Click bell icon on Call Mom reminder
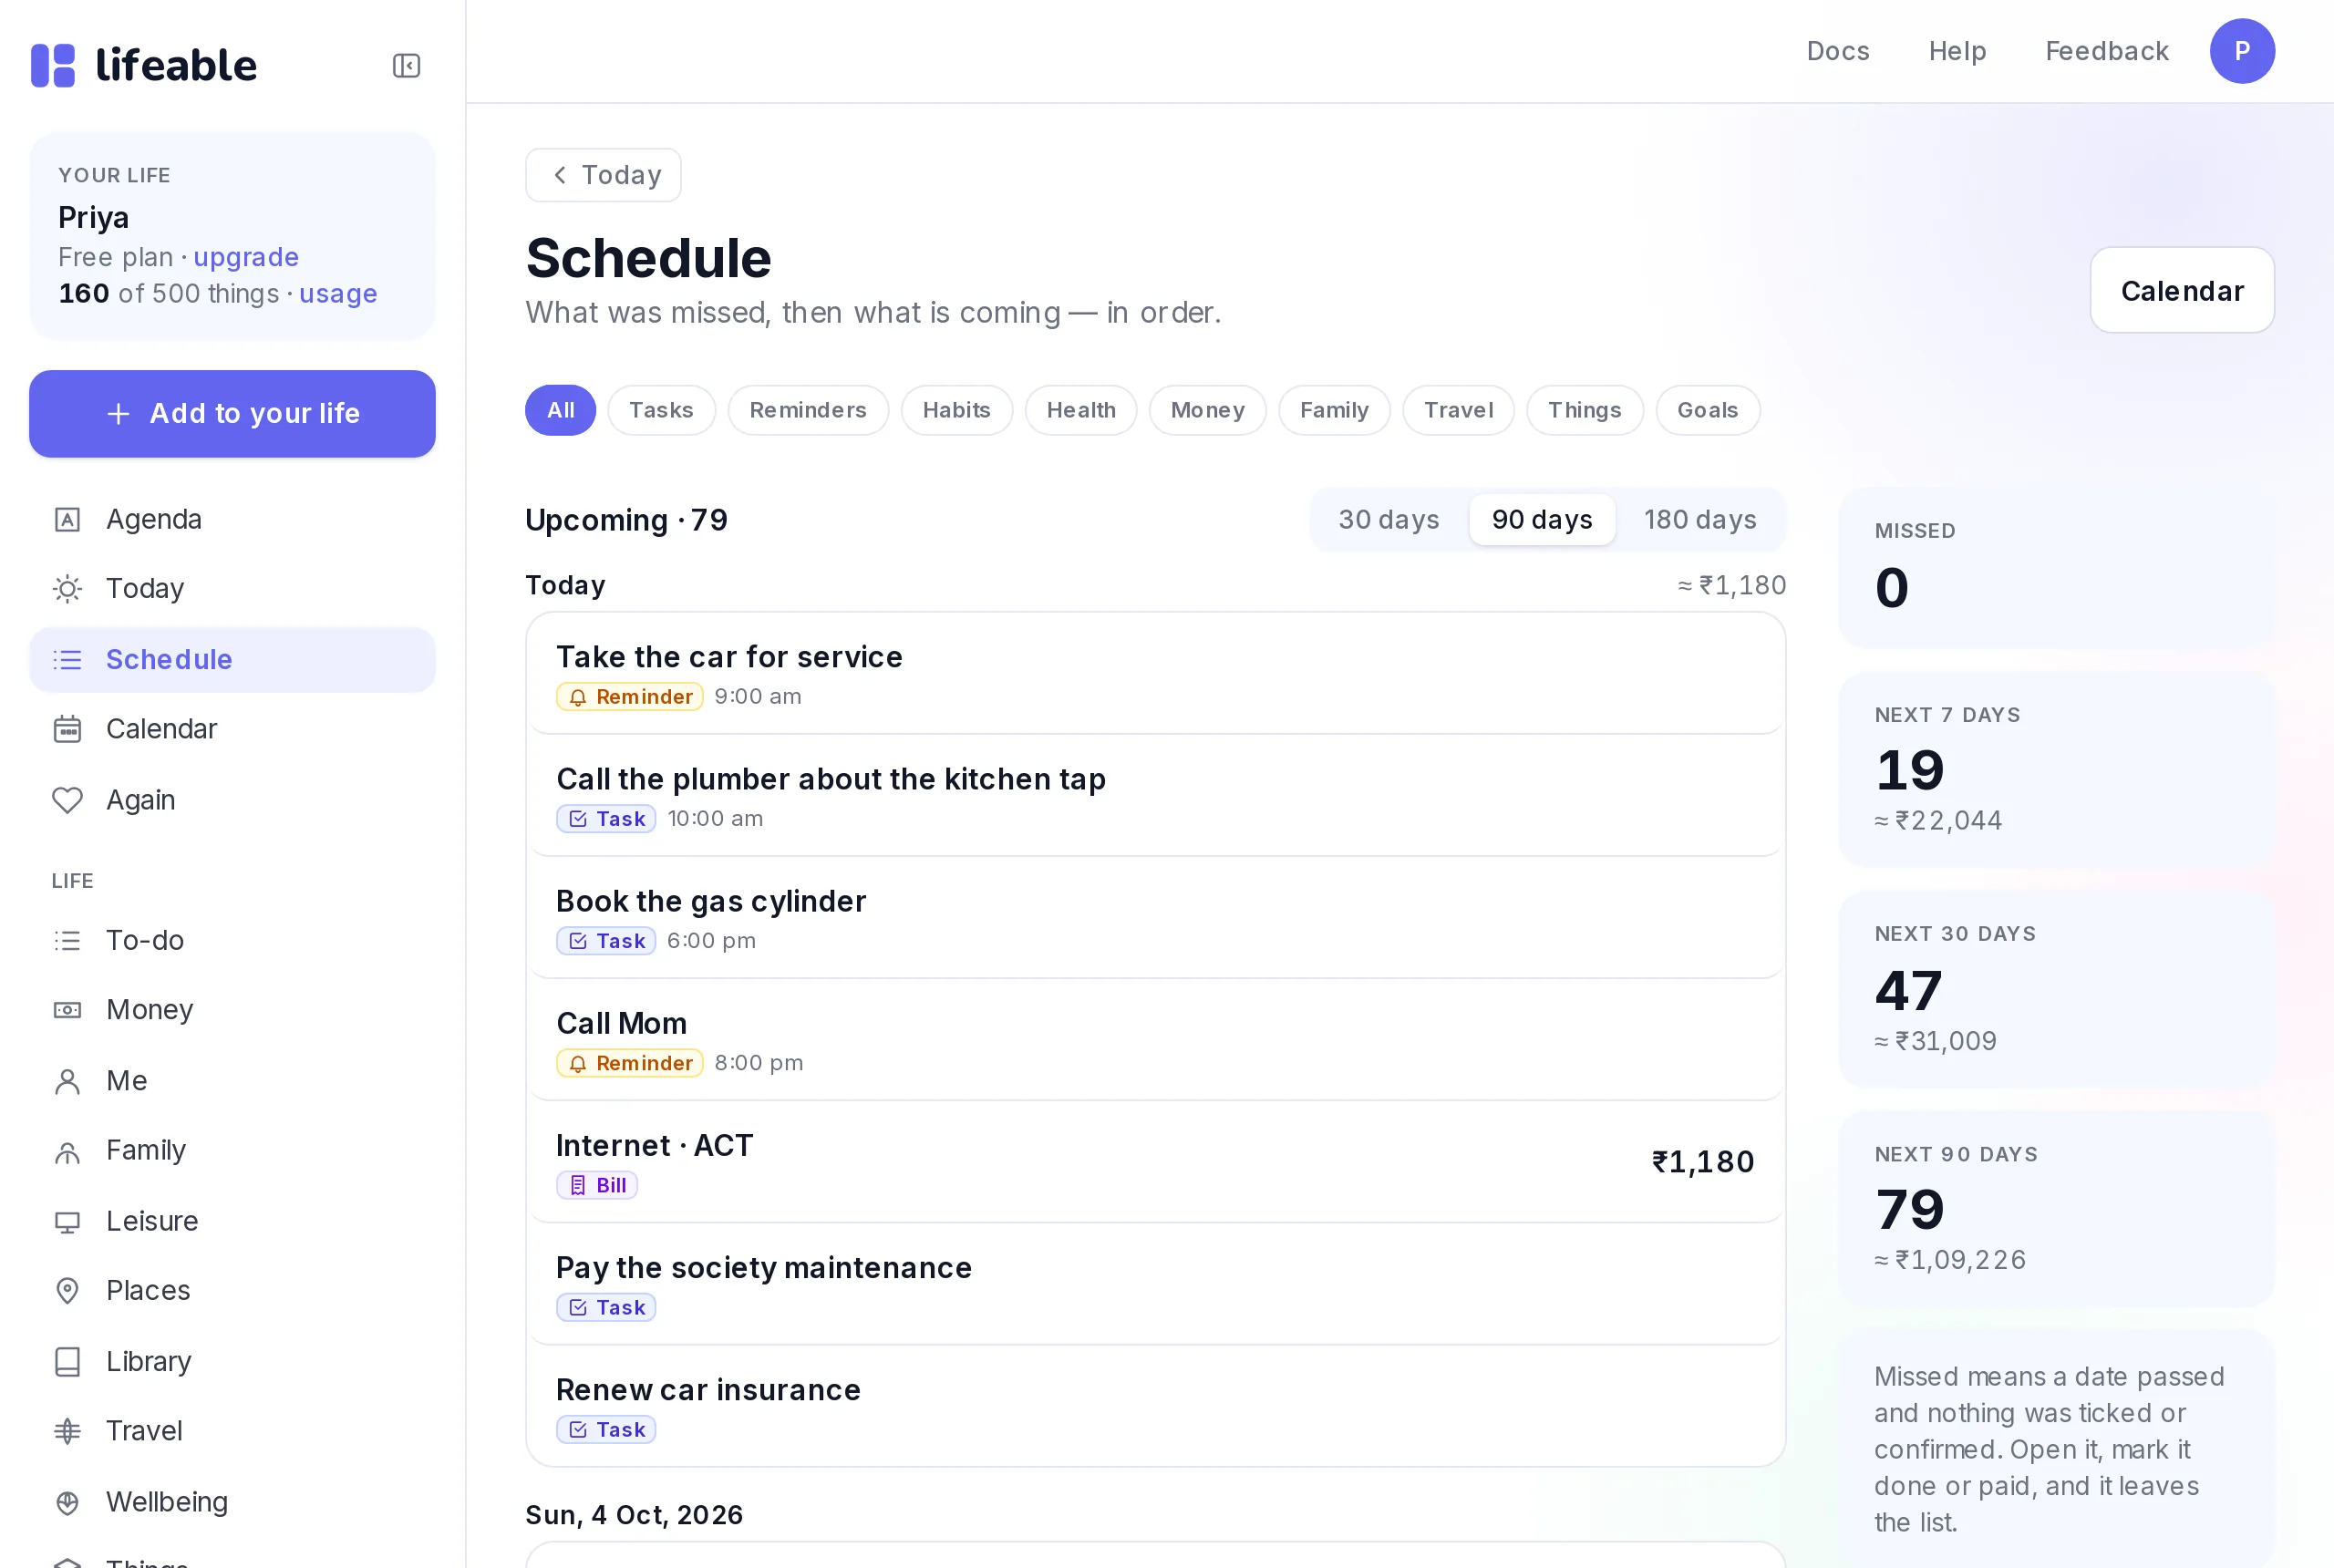2334x1568 pixels. pyautogui.click(x=578, y=1063)
